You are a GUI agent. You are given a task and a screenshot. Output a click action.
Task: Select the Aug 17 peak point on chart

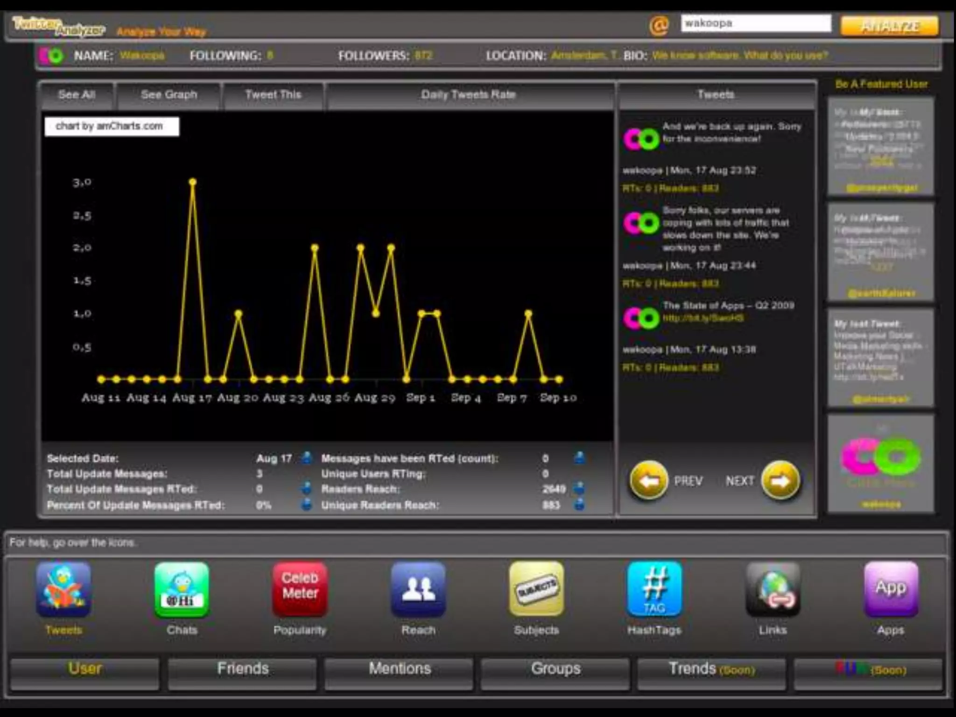[193, 182]
